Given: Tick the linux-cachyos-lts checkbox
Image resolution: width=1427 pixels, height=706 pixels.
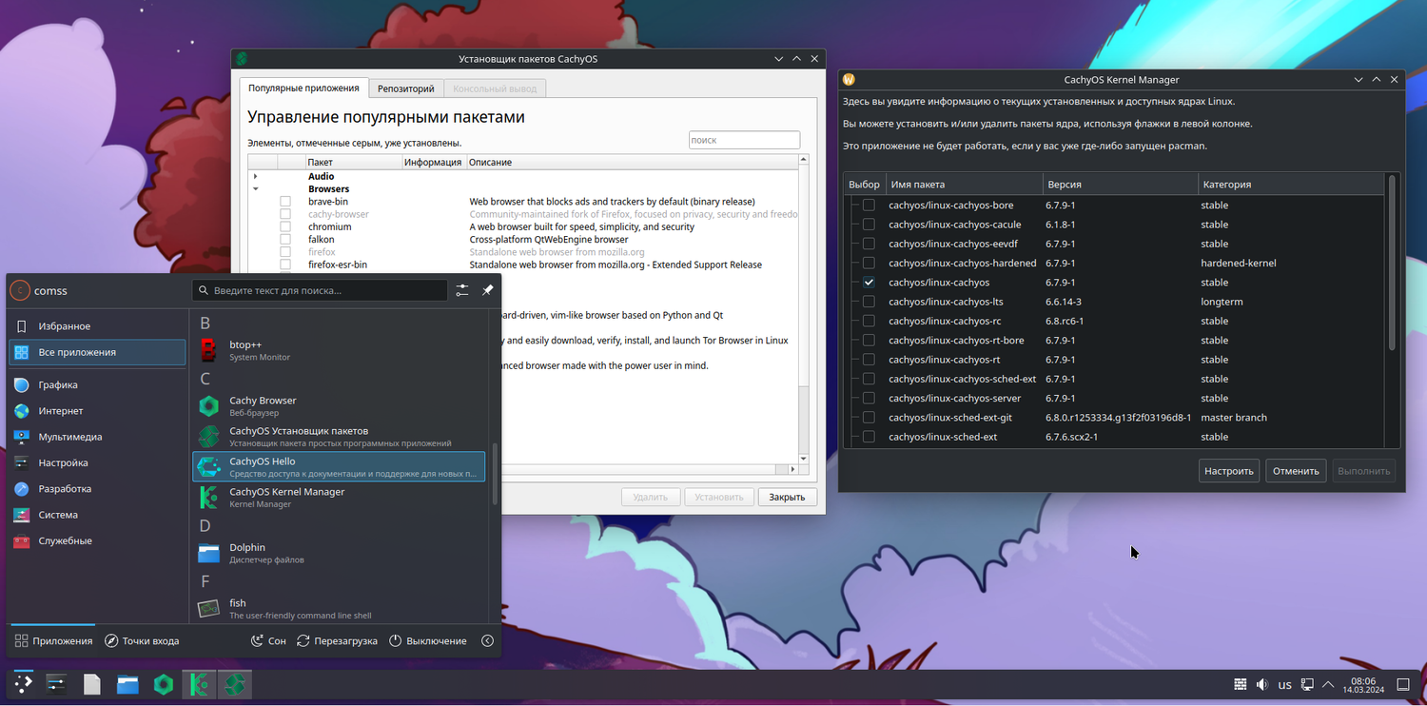Looking at the screenshot, I should coord(869,302).
